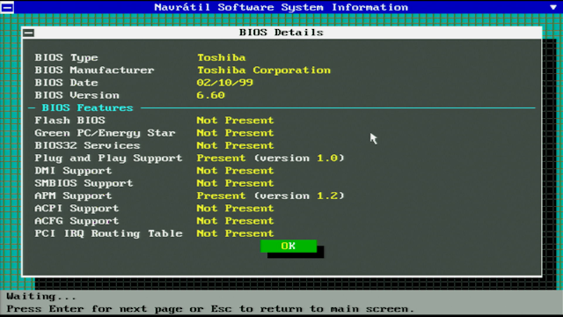Click the BIOS Type label
The image size is (563, 317).
point(66,57)
